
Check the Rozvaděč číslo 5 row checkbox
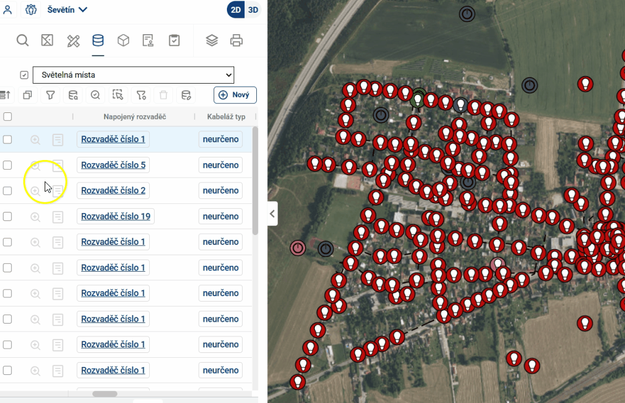[x=7, y=165]
